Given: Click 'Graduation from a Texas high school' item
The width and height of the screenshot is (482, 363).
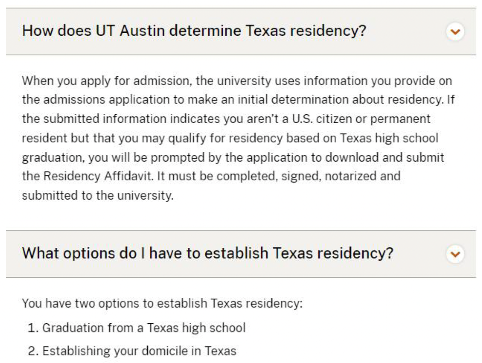Looking at the screenshot, I should coord(144,328).
